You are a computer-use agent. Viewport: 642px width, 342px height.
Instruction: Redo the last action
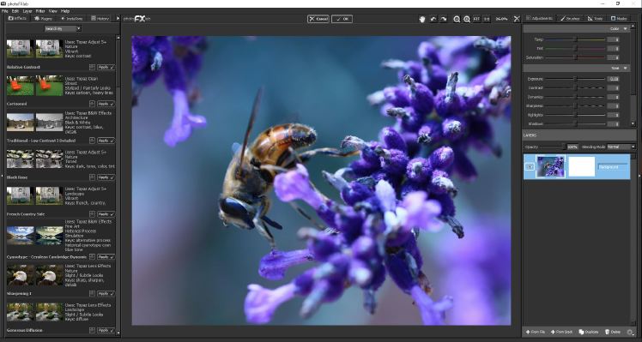coord(444,19)
